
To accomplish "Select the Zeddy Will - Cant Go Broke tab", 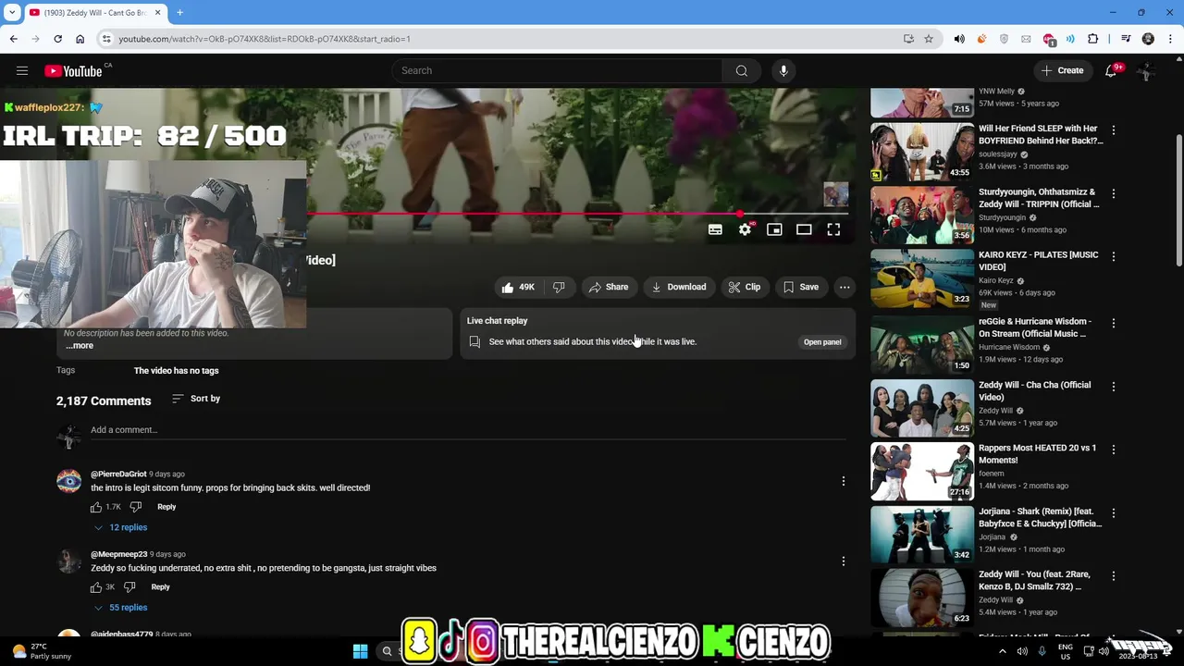I will click(95, 13).
